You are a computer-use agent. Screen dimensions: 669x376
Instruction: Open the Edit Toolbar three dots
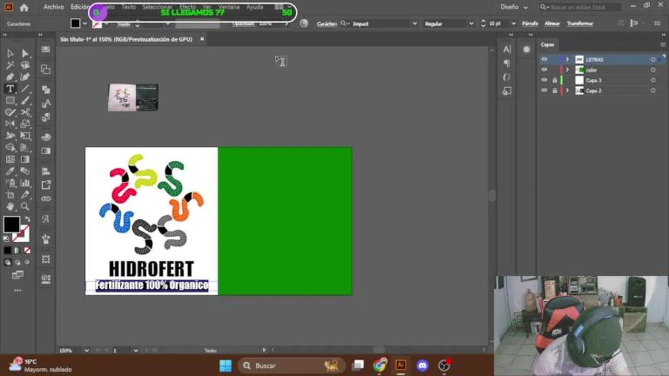click(17, 290)
